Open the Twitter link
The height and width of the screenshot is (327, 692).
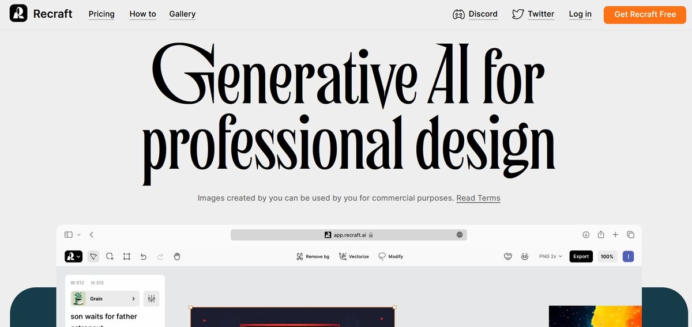[541, 14]
